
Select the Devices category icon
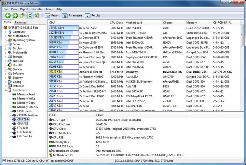(x=10, y=69)
